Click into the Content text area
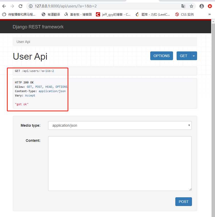215x217 pixels. tap(120, 164)
